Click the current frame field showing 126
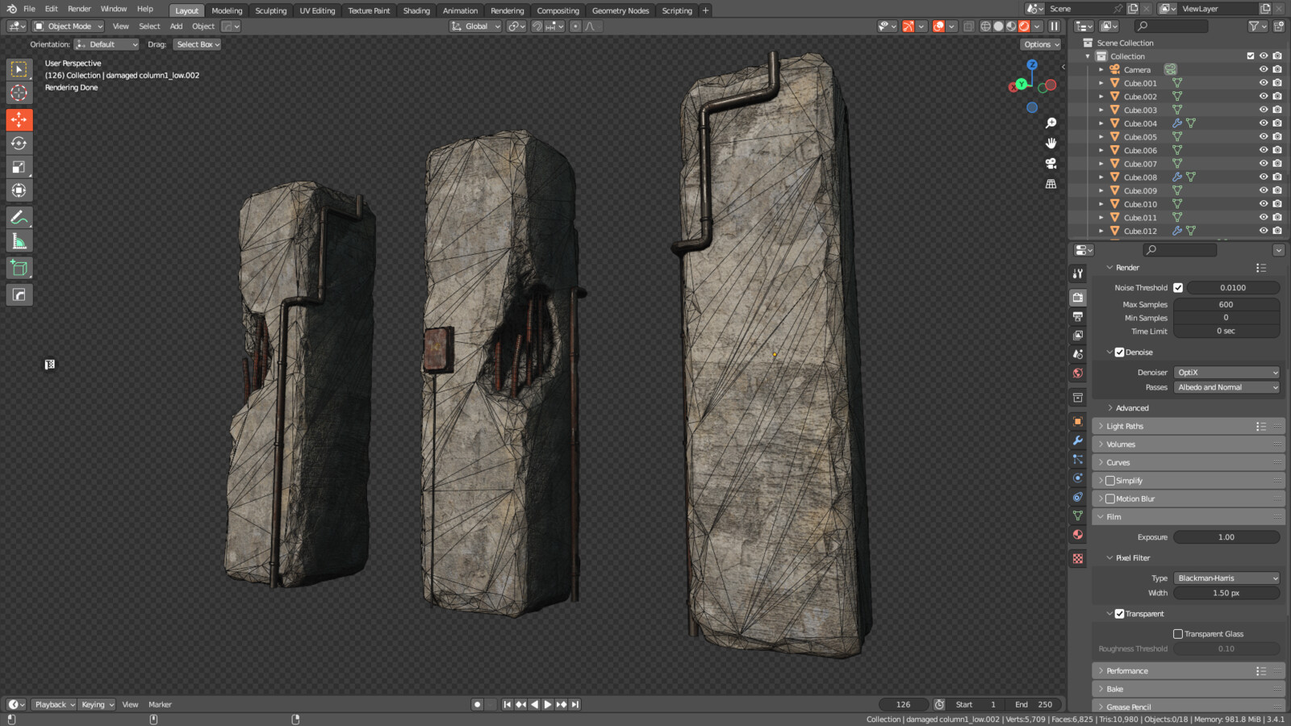Viewport: 1291px width, 726px height. [903, 703]
